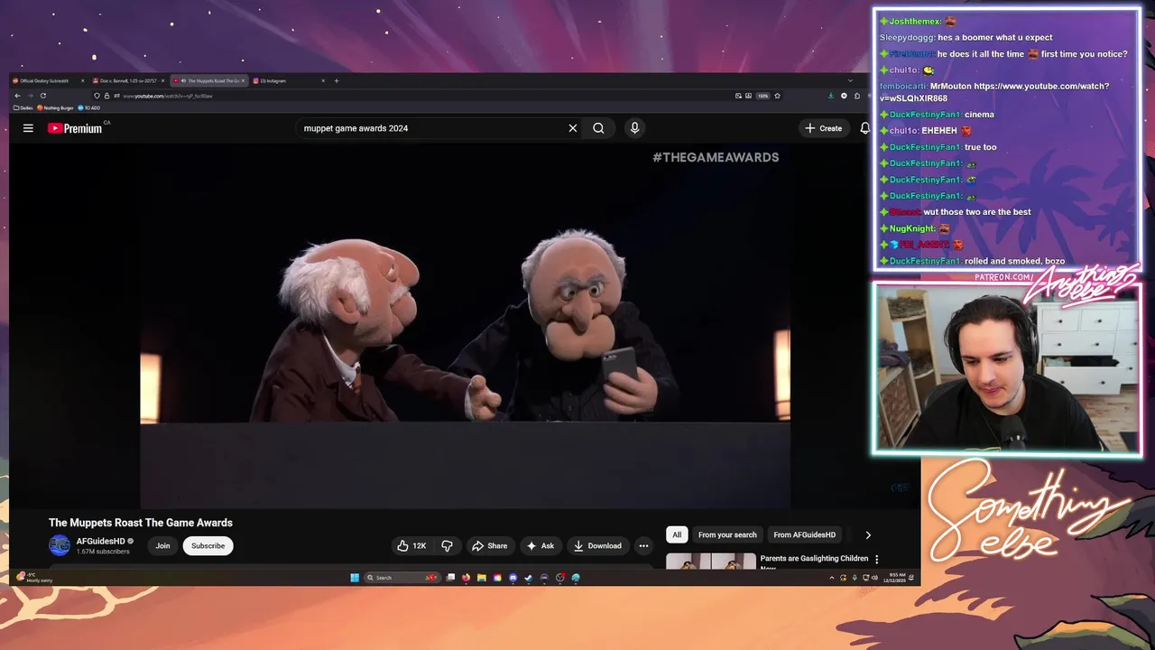The width and height of the screenshot is (1155, 650).
Task: Show hidden system tray icons
Action: [831, 578]
